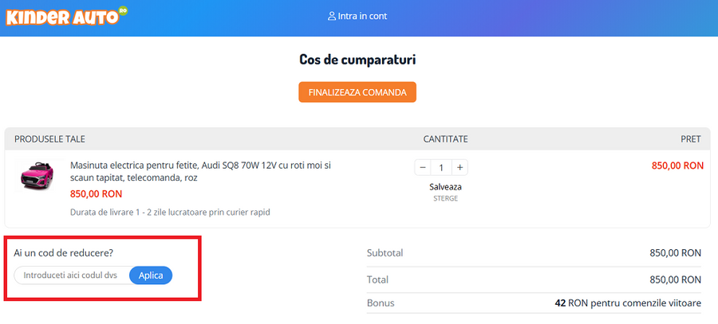Click 'Salveaza' under the quantity

coord(445,186)
